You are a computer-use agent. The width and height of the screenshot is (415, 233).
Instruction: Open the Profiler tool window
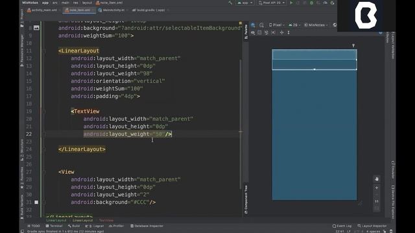pyautogui.click(x=117, y=226)
